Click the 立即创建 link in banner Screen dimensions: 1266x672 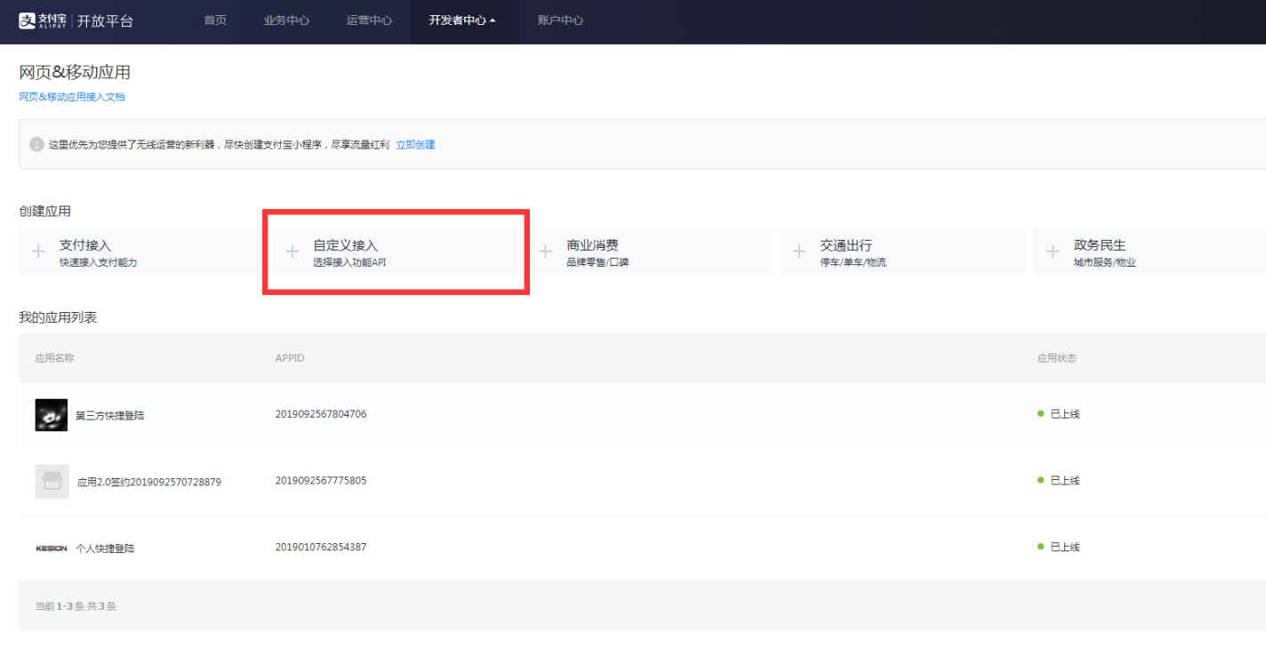coord(415,145)
